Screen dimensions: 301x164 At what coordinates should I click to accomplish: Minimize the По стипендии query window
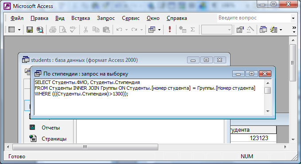pyautogui.click(x=238, y=74)
